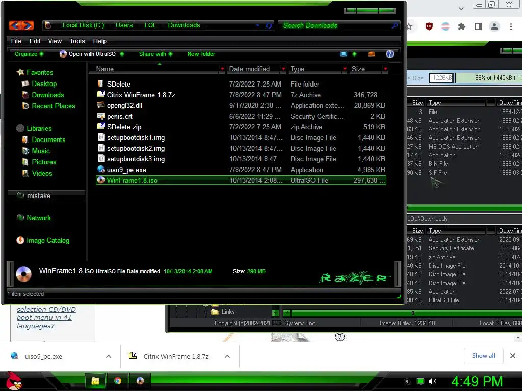Open the Explorer help question-mark icon
The image size is (522, 391).
[390, 54]
